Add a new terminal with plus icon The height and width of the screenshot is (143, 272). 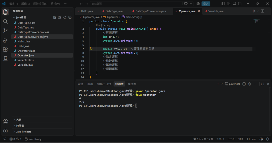[218, 84]
